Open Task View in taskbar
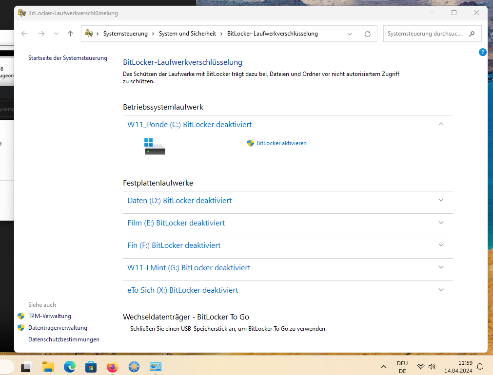Viewport: 493px width, 375px height. 27,367
